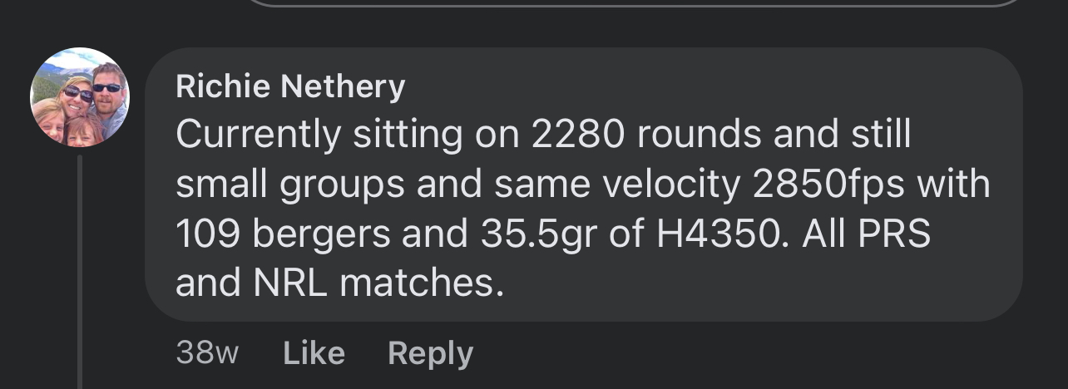
Task: Reply to Richie Nethery's comment
Action: click(430, 353)
